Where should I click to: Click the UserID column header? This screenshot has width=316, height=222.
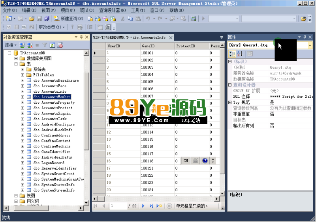[123, 46]
